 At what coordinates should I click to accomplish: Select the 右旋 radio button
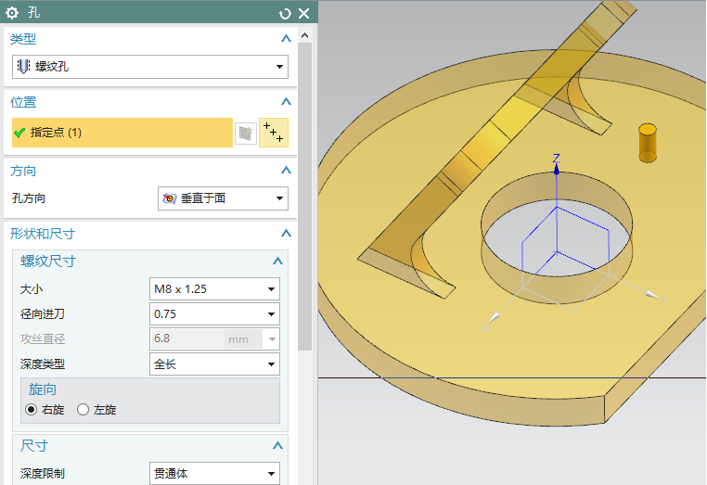coord(32,409)
